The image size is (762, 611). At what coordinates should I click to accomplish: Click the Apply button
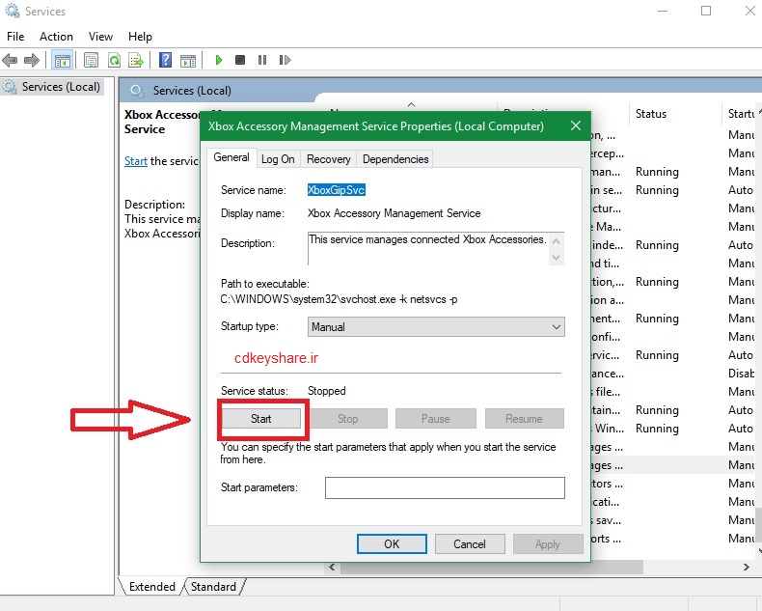pyautogui.click(x=548, y=543)
